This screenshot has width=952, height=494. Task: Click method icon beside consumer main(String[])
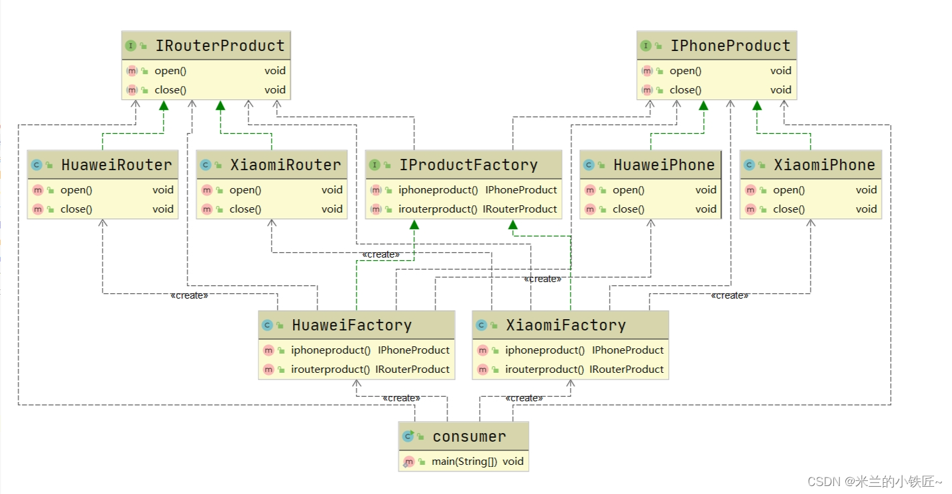(409, 462)
